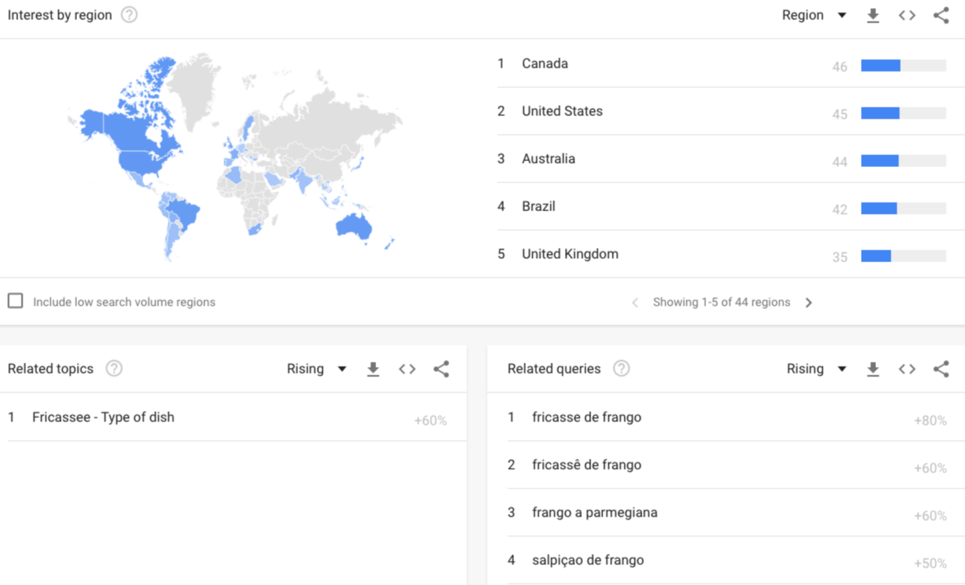
Task: Click Brazil's interest bar in ranking
Action: 903,208
